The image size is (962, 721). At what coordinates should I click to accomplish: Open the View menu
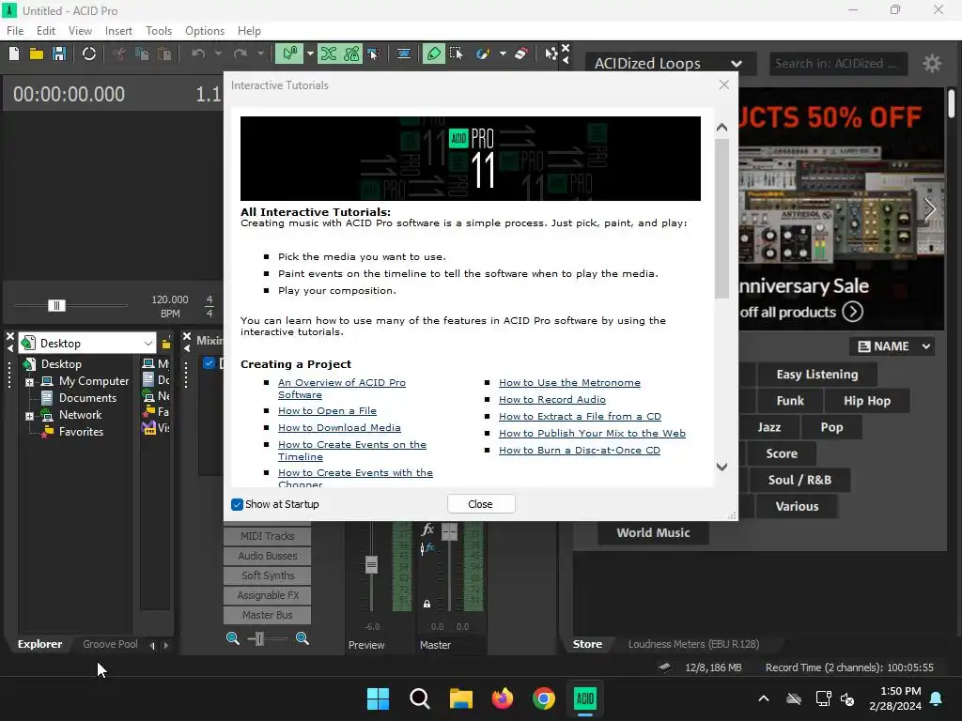coord(80,31)
